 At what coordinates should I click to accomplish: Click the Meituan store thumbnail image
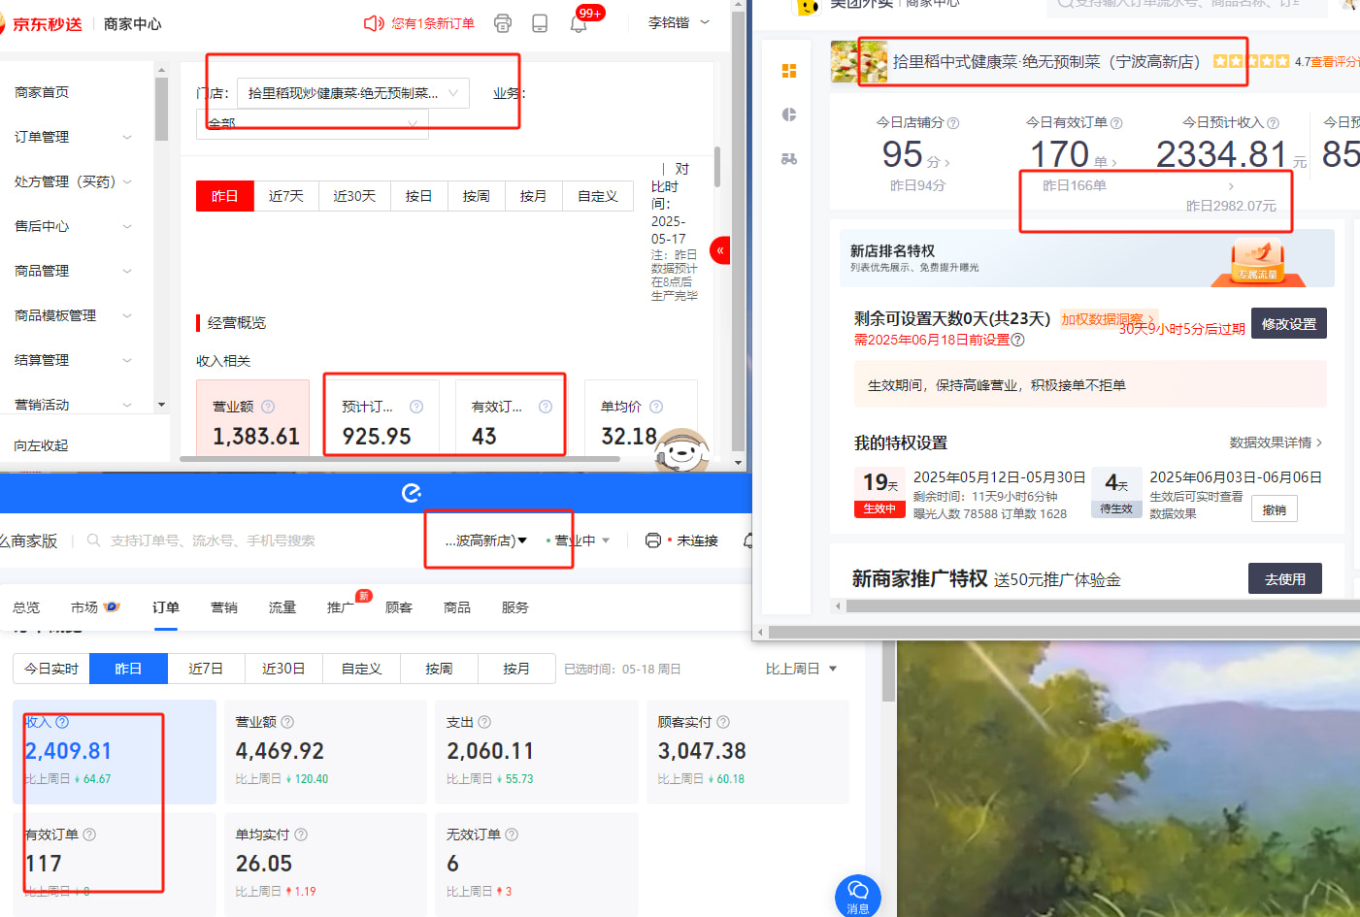pyautogui.click(x=859, y=61)
